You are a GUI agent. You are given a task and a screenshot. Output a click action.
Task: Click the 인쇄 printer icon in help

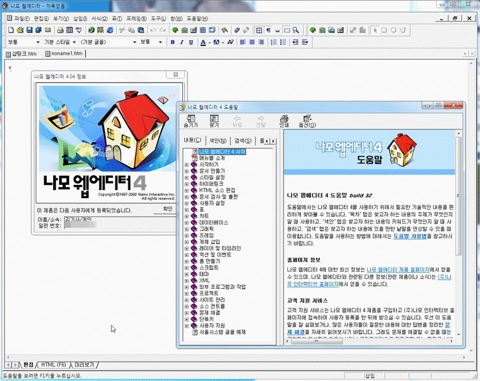(x=284, y=121)
